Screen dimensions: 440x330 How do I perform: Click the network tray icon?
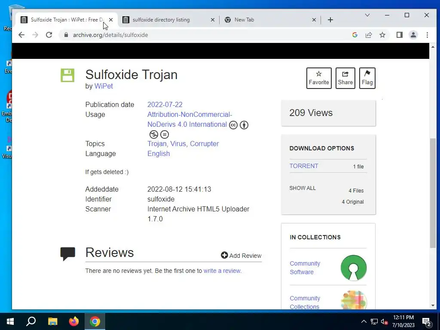[x=374, y=321]
